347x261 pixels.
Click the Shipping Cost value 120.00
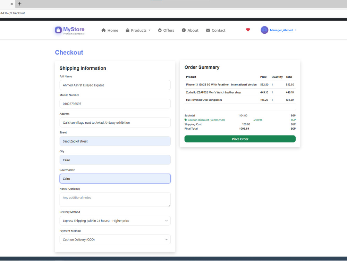(246, 124)
